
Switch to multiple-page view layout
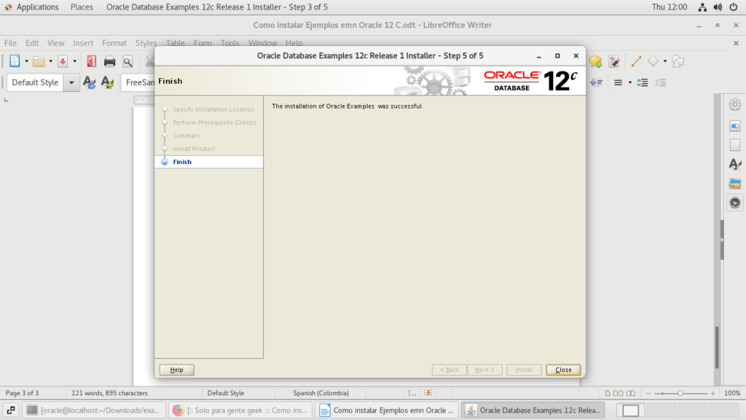coord(618,393)
